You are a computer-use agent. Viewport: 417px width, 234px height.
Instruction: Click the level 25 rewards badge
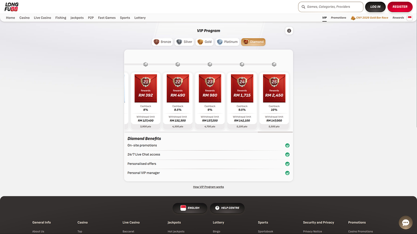274,88
